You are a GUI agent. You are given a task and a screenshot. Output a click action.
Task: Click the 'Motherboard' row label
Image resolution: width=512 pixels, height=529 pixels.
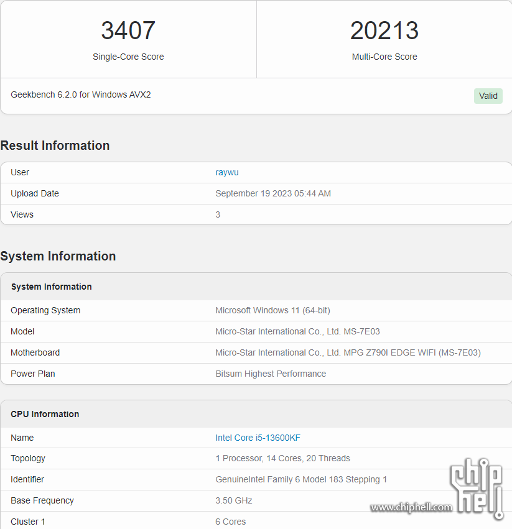tap(35, 352)
